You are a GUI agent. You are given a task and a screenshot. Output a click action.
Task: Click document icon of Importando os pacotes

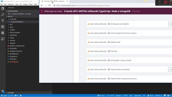tap(109, 70)
